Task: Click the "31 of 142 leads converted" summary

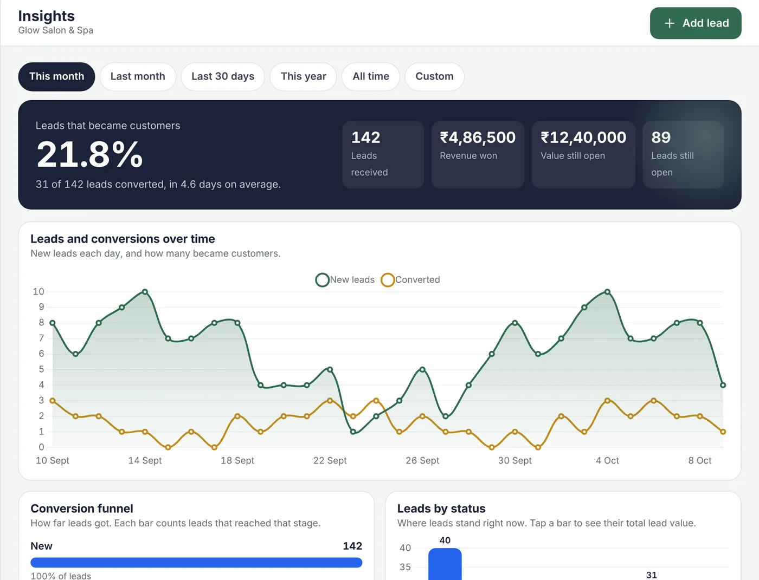Action: 158,185
